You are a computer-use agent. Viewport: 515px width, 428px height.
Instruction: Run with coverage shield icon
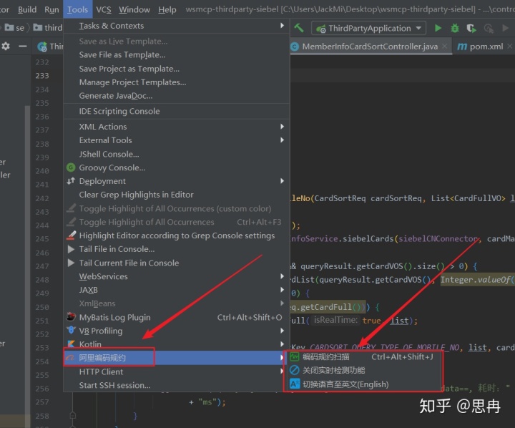[x=471, y=28]
